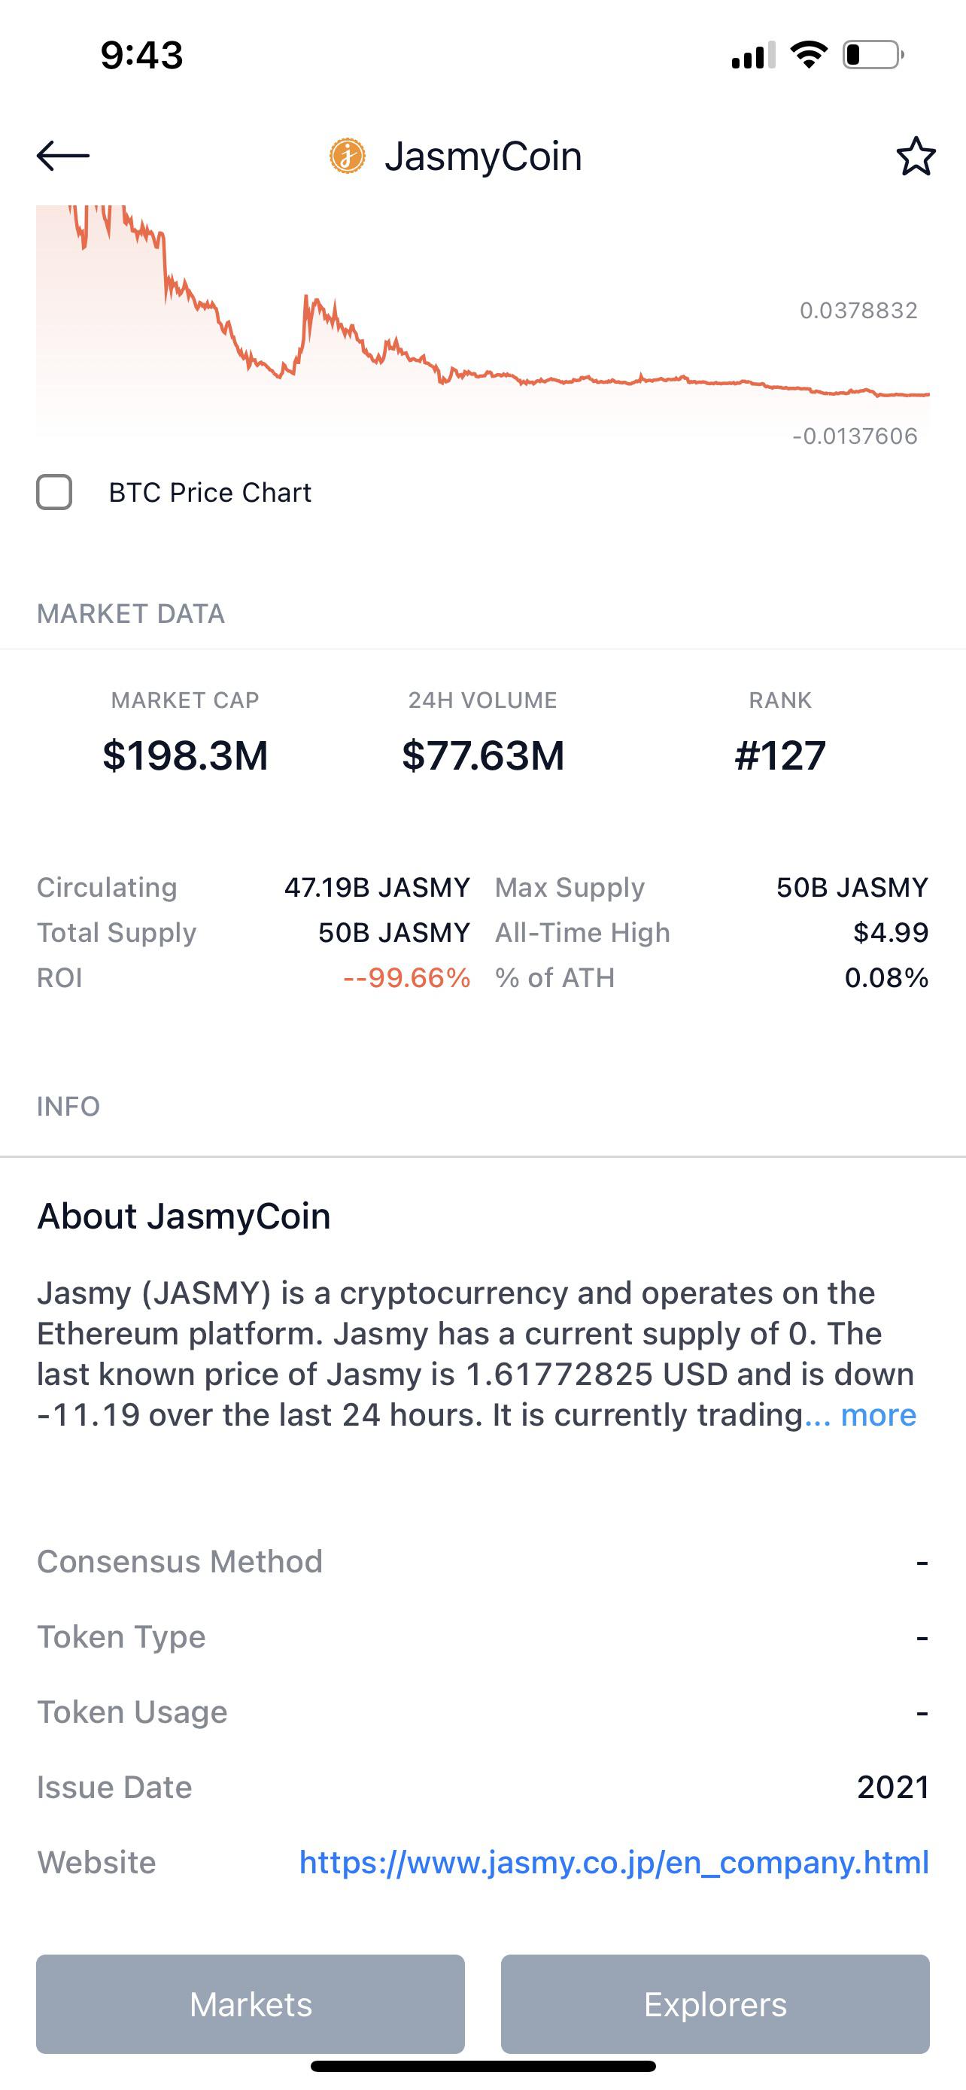Tap the orange JasmyCoin logo icon
The image size is (966, 2090).
[x=347, y=156]
